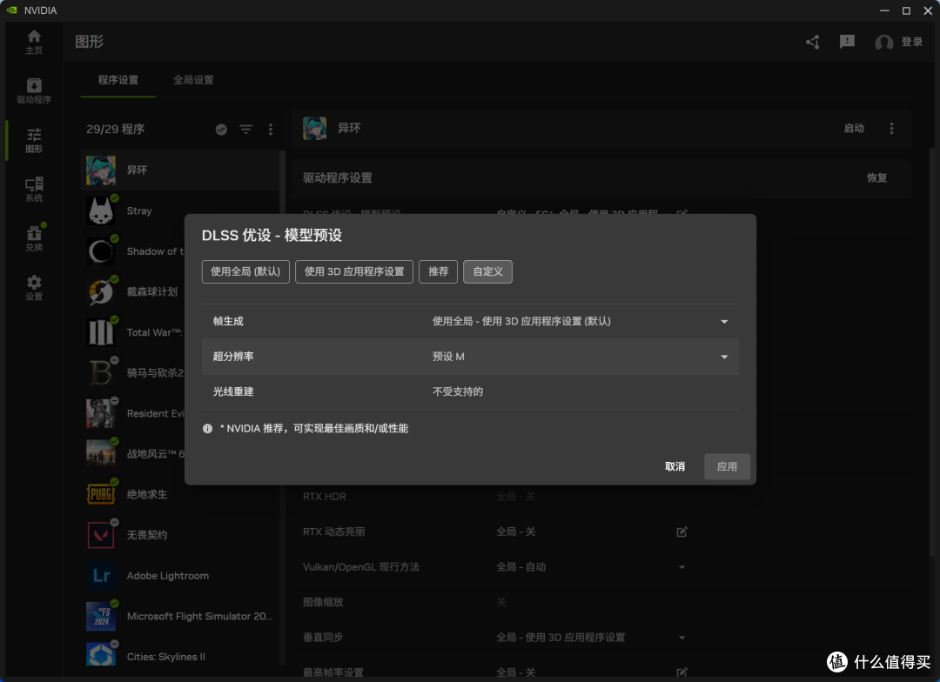This screenshot has height=682, width=940.
Task: Select the 战地风云 6 program thumbnail
Action: point(101,454)
